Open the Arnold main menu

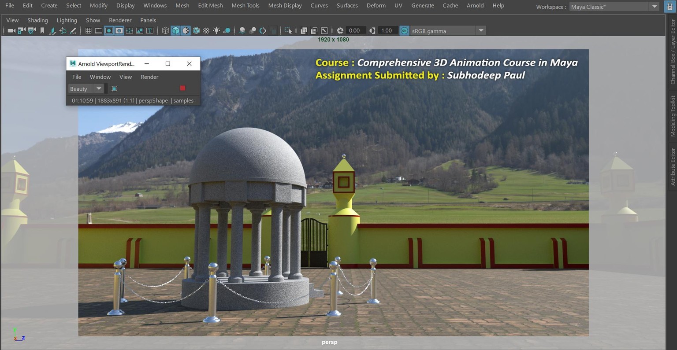click(475, 5)
